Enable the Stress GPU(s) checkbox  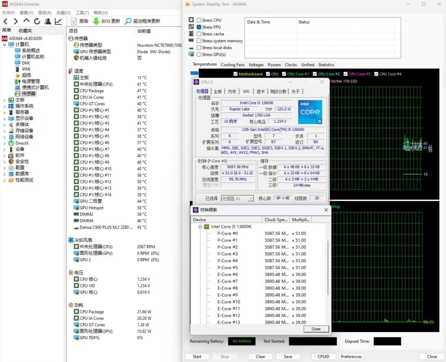pyautogui.click(x=199, y=54)
